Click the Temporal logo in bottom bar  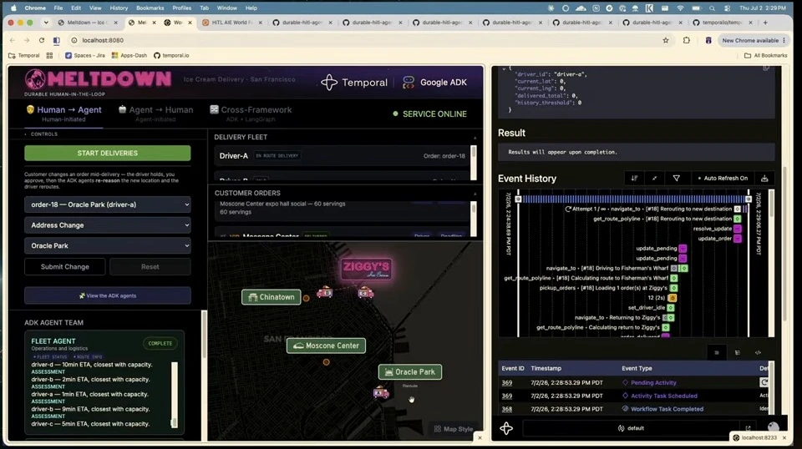(x=506, y=428)
